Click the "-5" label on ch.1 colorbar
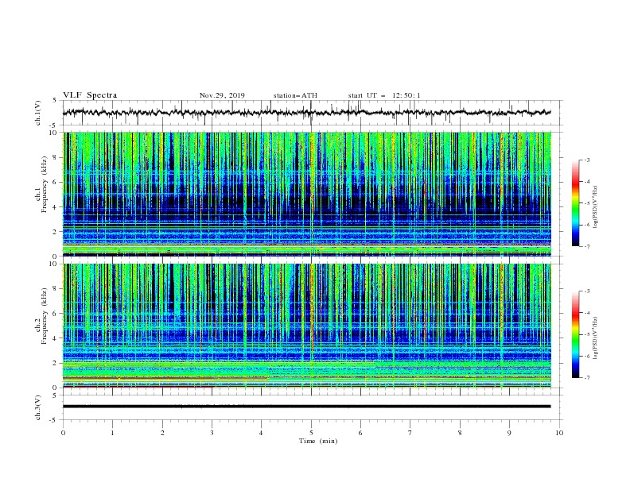Image resolution: width=630 pixels, height=486 pixels. coord(586,203)
